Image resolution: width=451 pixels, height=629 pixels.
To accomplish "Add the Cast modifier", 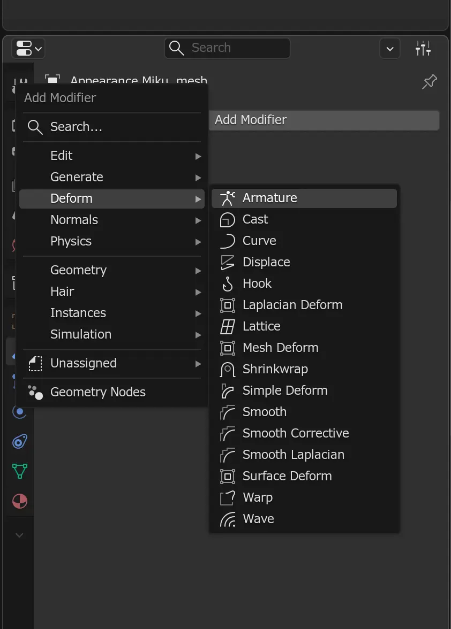I will pos(304,219).
